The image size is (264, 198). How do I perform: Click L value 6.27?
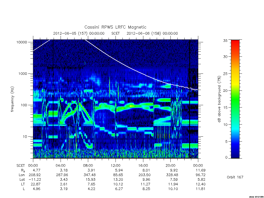point(119,189)
